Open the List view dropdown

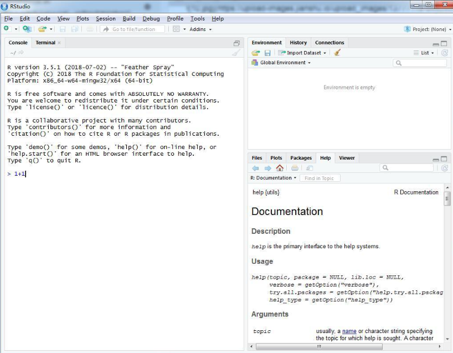click(x=424, y=53)
